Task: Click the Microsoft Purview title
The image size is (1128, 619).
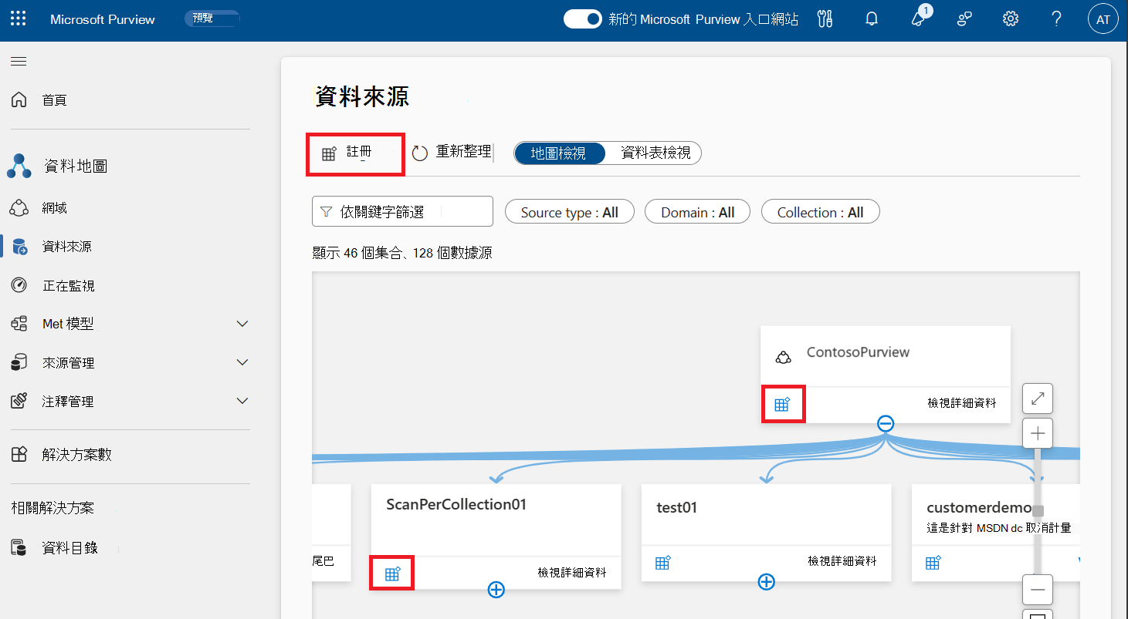Action: coord(103,19)
